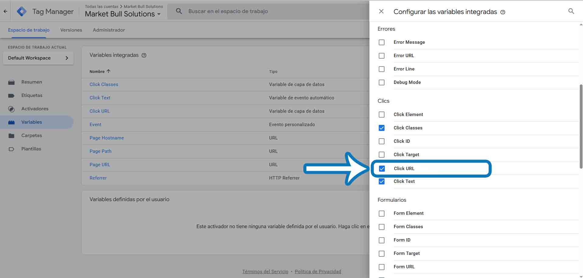
Task: Click the Tag Manager logo icon
Action: [22, 12]
